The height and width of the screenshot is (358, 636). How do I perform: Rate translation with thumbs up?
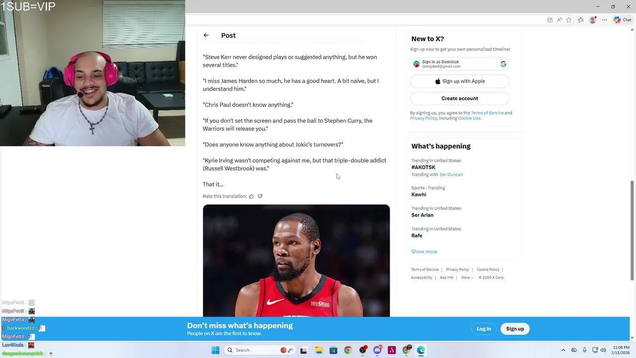[251, 196]
